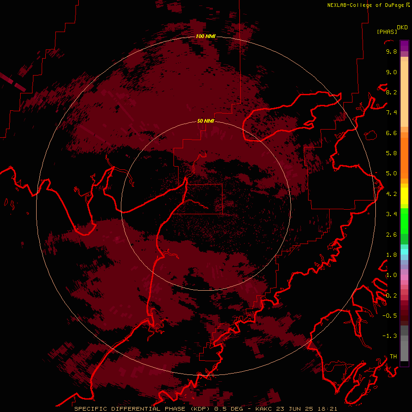
Task: Click the 50 NMI range ring label
Action: coord(206,121)
